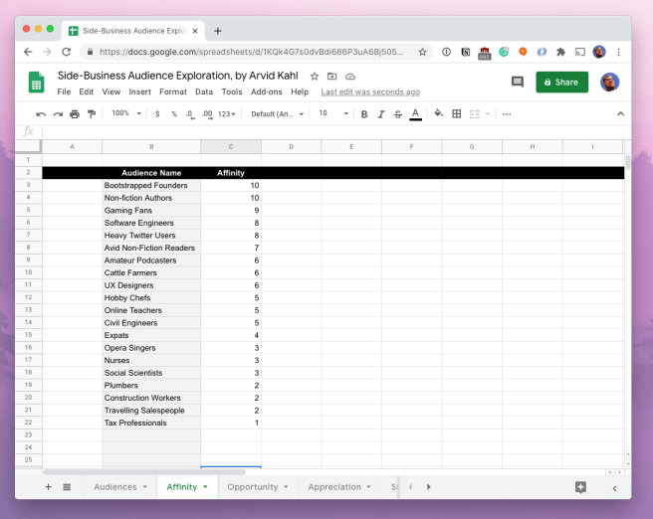This screenshot has height=519, width=653.
Task: Click the Explore button at bottom right
Action: click(580, 487)
